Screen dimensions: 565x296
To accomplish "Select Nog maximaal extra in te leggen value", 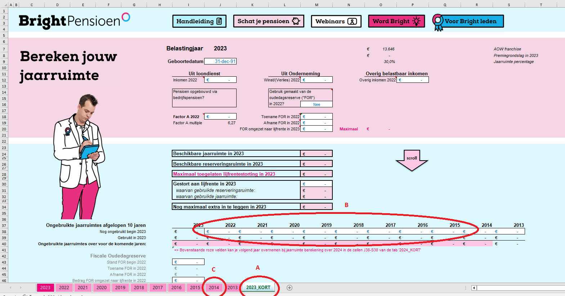I will tap(317, 207).
